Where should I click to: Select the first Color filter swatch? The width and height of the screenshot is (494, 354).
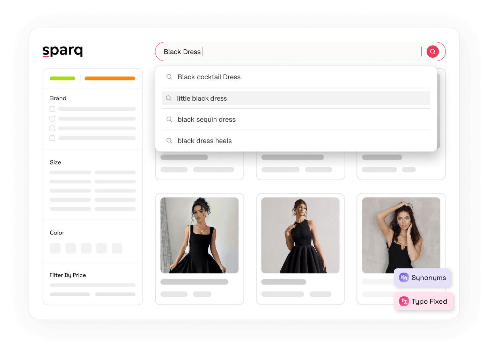point(55,248)
